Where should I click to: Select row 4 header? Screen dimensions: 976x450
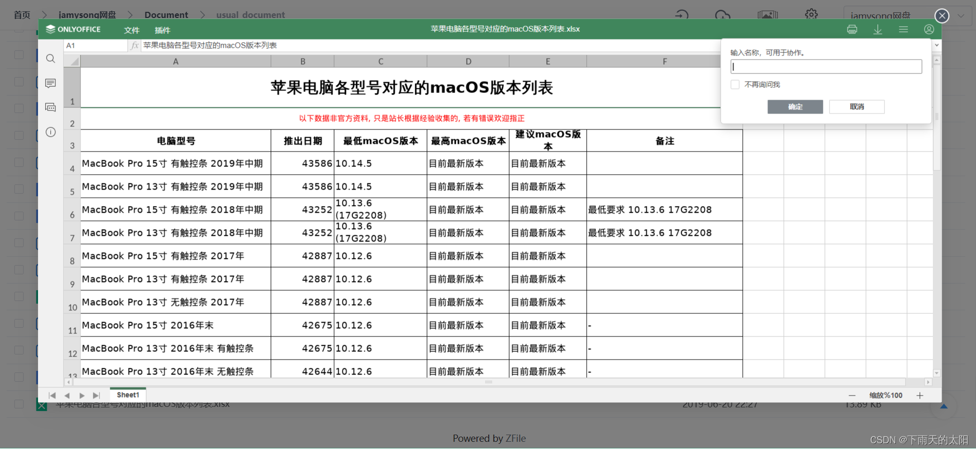coord(72,163)
